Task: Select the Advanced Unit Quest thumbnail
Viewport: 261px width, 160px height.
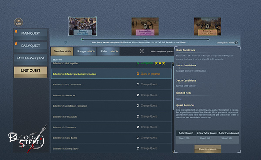Action: point(207,26)
